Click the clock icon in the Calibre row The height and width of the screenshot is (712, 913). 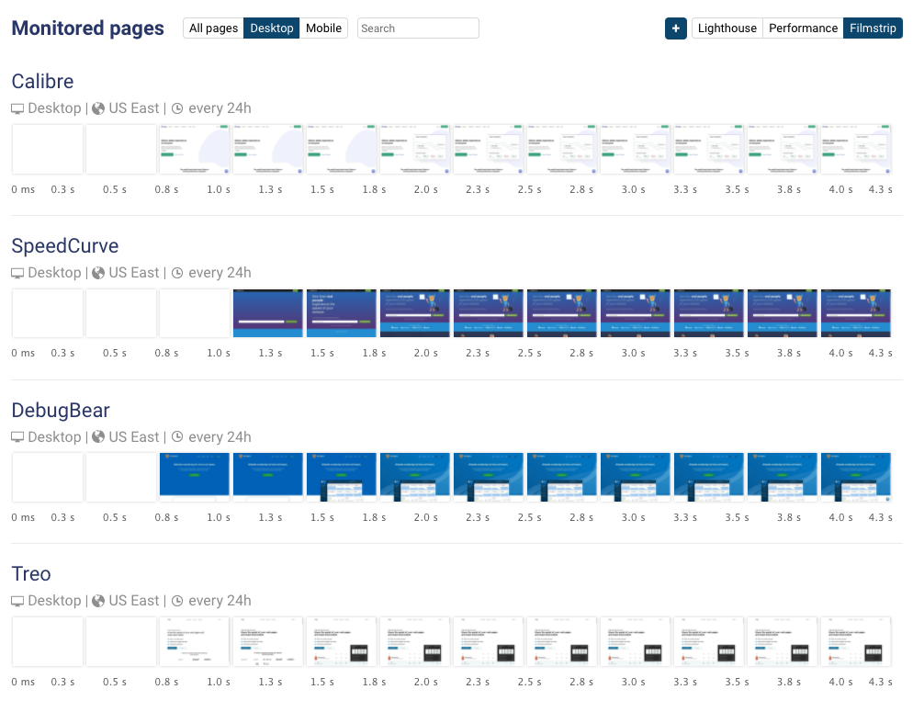tap(177, 108)
